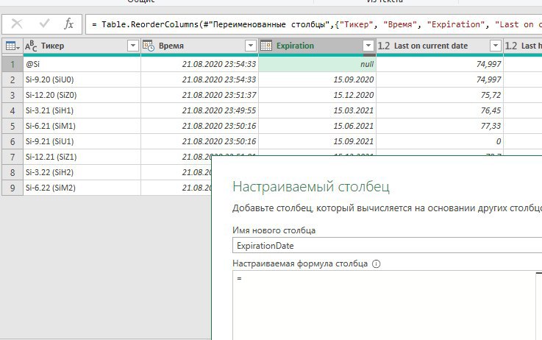This screenshot has height=340, width=542.
Task: Select the 77,33 value cell
Action: (440, 126)
